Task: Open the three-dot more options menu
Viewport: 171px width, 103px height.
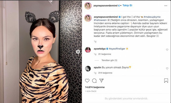Action: (166, 6)
